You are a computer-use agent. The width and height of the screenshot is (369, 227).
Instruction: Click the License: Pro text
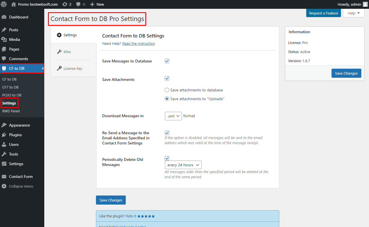coord(298,43)
